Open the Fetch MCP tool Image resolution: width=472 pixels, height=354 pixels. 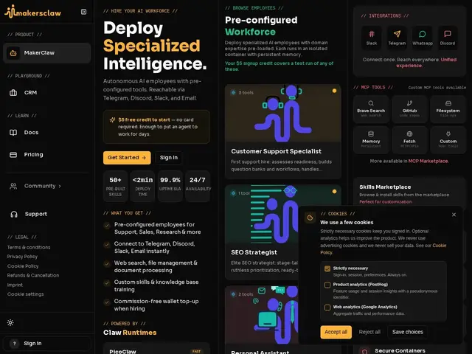[410, 139]
